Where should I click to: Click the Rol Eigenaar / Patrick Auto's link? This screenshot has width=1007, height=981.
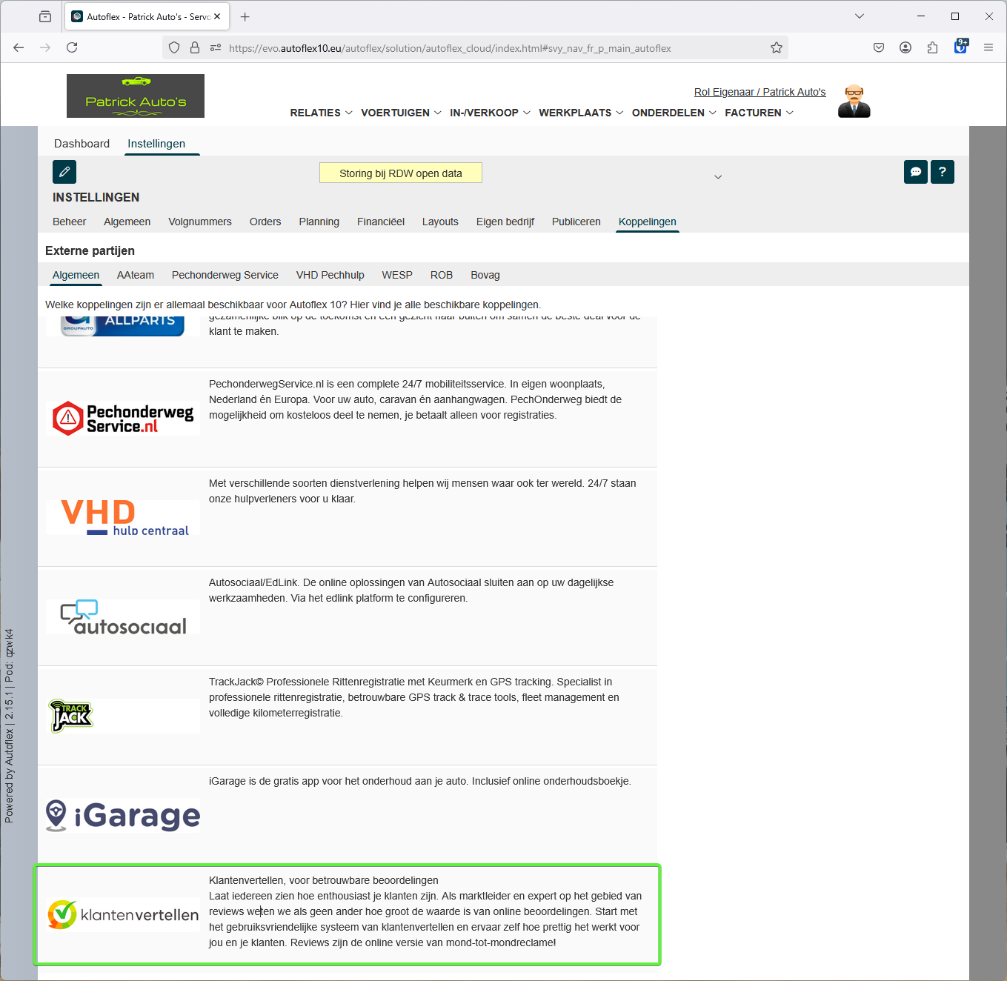point(760,92)
